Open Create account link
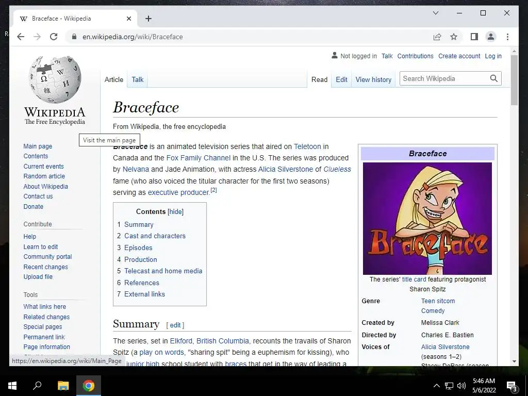The width and height of the screenshot is (528, 396). tap(459, 56)
